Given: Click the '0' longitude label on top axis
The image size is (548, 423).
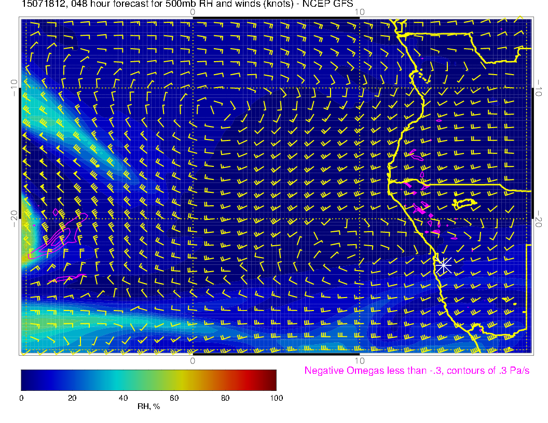Looking at the screenshot, I should (192, 12).
